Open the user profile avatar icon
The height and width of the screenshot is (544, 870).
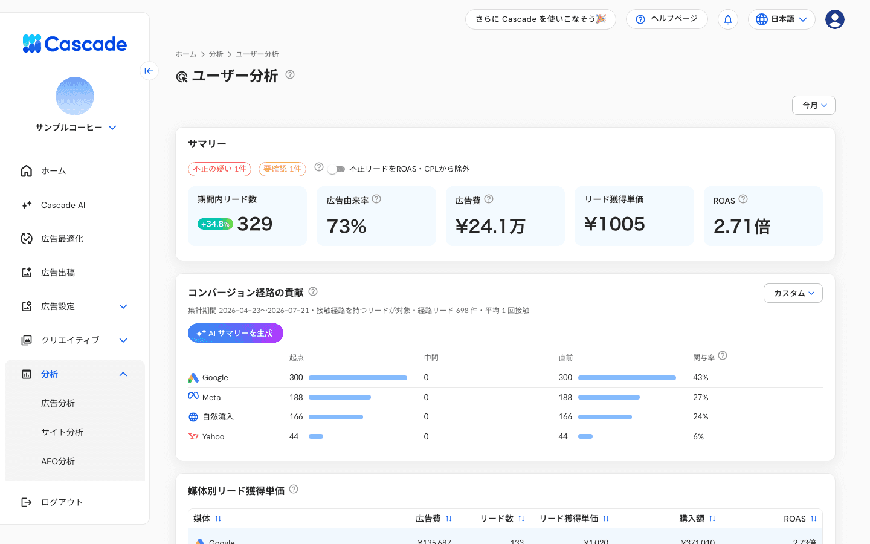coord(835,19)
